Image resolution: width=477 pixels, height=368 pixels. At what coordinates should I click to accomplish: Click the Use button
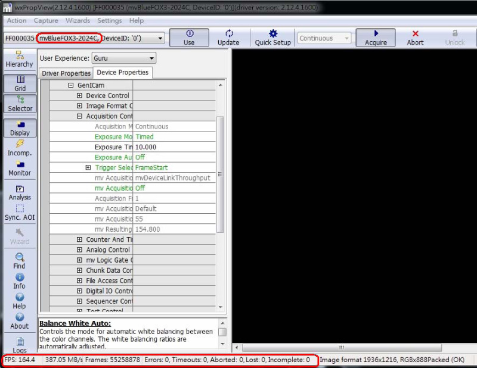click(x=189, y=38)
